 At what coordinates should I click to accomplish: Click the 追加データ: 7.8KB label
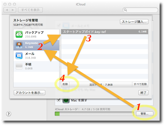coord(101,85)
